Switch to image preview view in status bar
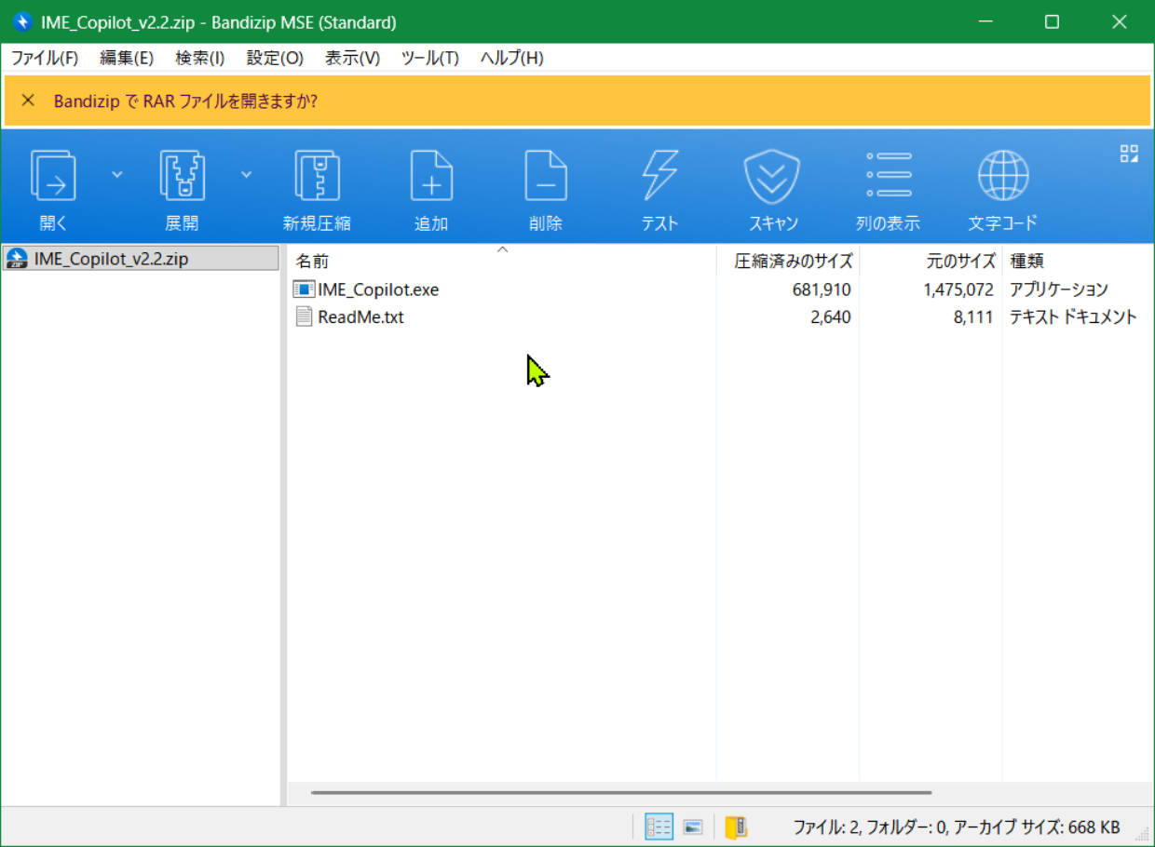This screenshot has width=1155, height=847. pyautogui.click(x=692, y=827)
